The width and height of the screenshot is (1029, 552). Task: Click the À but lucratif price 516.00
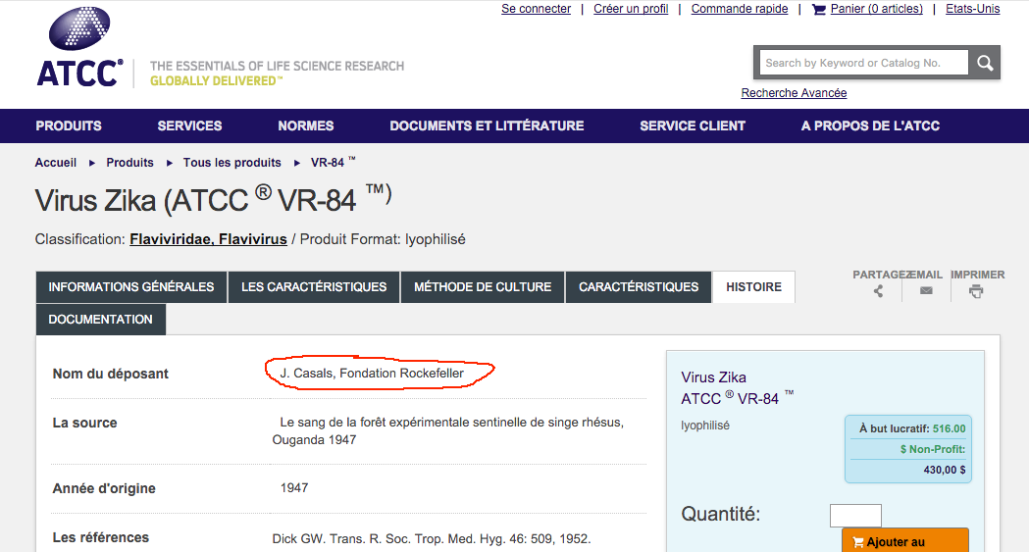pos(949,428)
